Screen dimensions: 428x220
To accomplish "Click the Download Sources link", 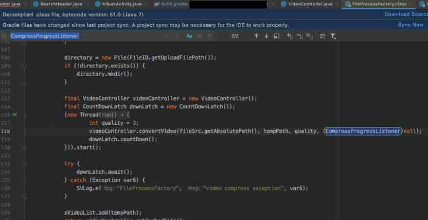I will [406, 14].
